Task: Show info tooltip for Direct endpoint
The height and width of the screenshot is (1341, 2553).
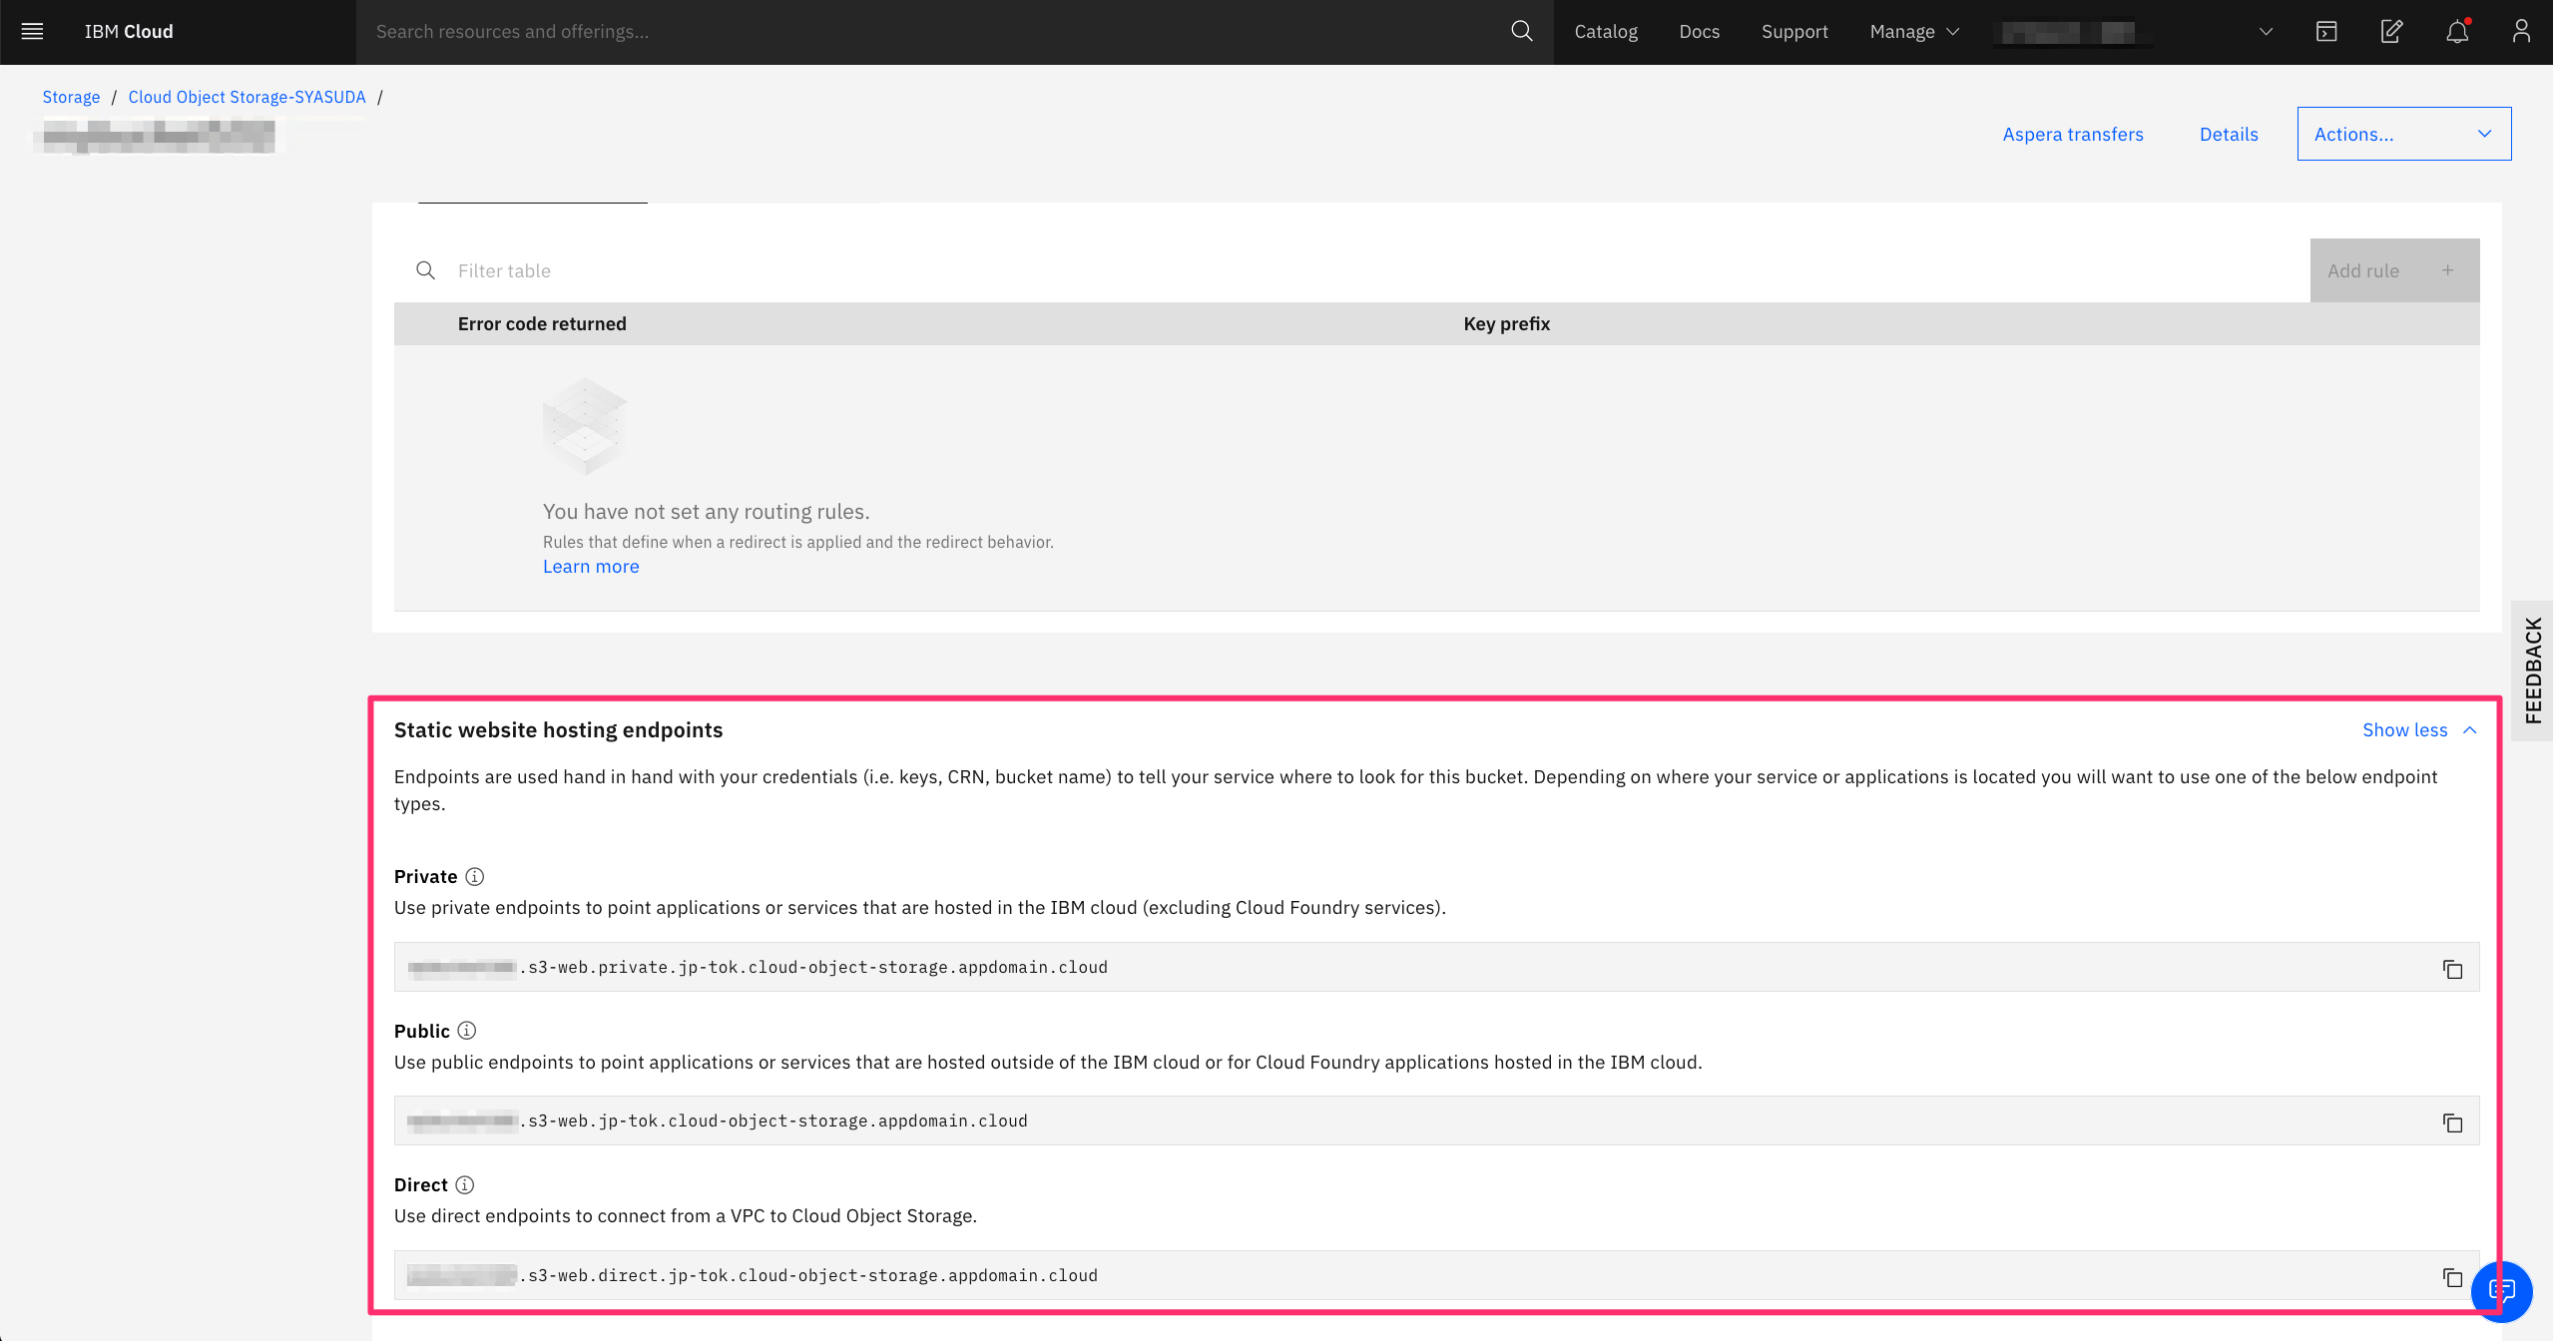Action: (x=465, y=1185)
